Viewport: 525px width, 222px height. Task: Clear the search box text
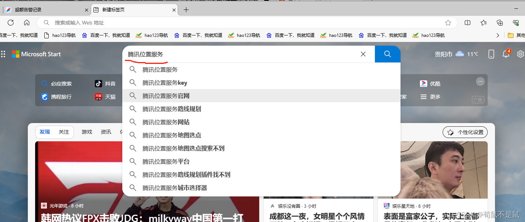click(363, 54)
